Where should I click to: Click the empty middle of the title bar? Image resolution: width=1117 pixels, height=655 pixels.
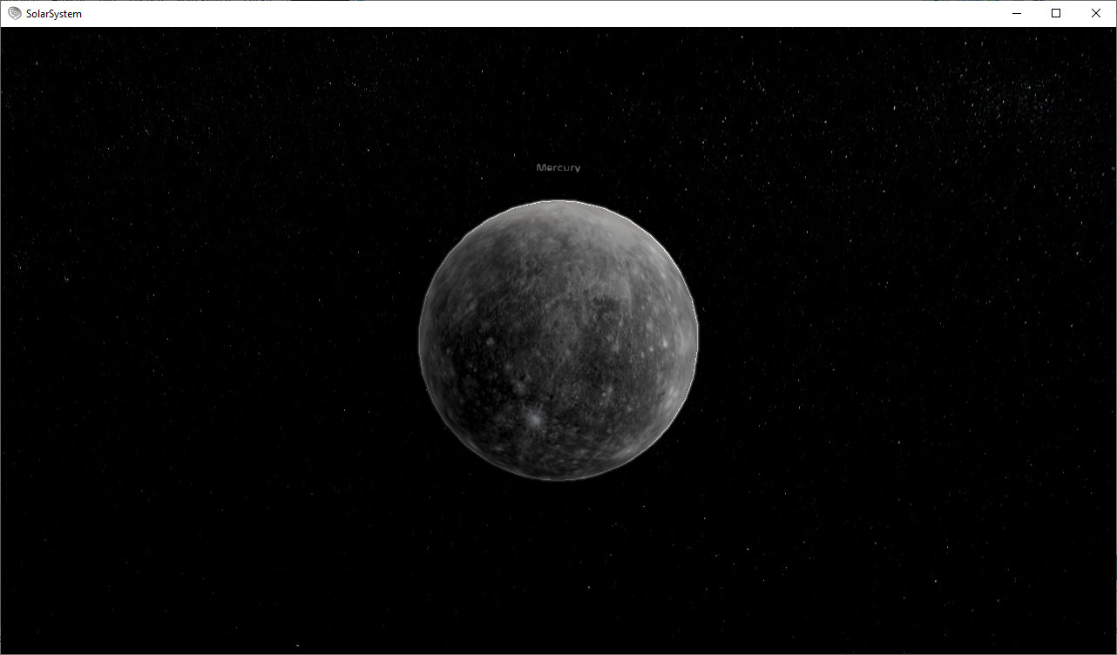tap(558, 13)
